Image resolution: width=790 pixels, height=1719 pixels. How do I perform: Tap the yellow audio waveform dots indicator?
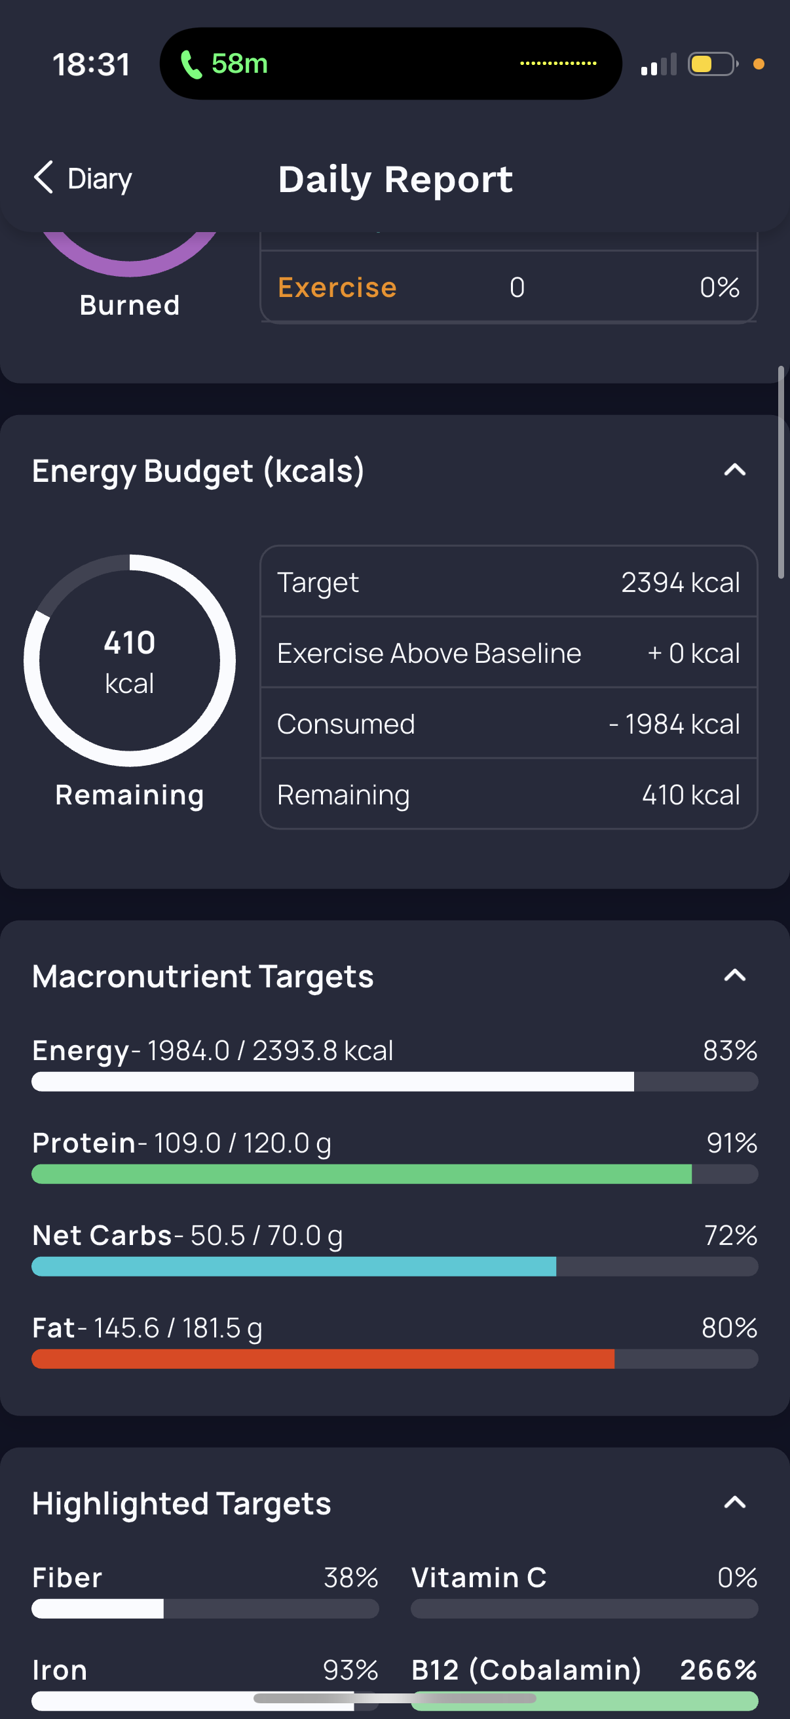[558, 64]
